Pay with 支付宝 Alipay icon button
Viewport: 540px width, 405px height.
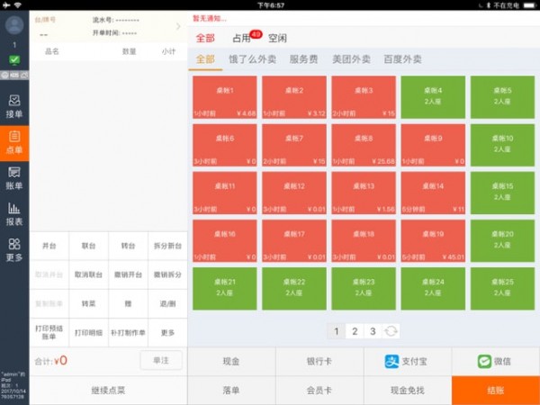[x=407, y=361]
